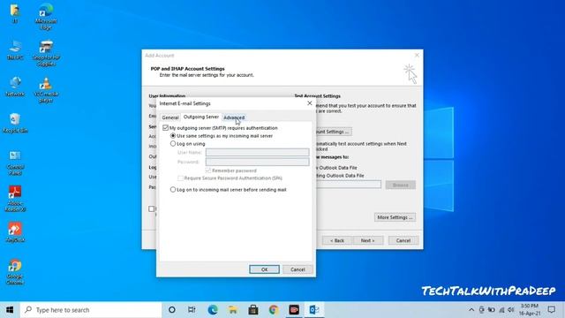Image resolution: width=565 pixels, height=318 pixels.
Task: Click the Password field
Action: (257, 162)
